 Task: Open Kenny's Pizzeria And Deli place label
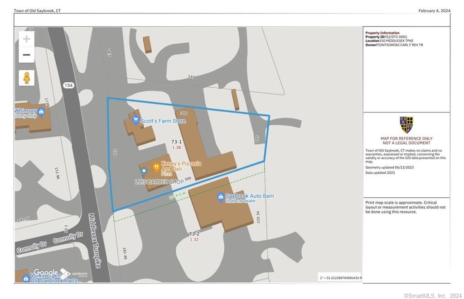point(181,169)
